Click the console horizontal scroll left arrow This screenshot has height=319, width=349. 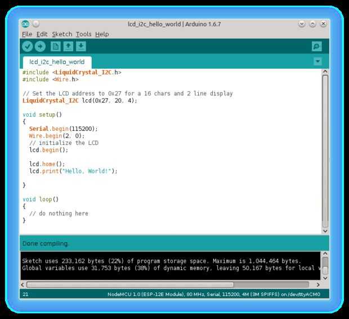[23, 285]
